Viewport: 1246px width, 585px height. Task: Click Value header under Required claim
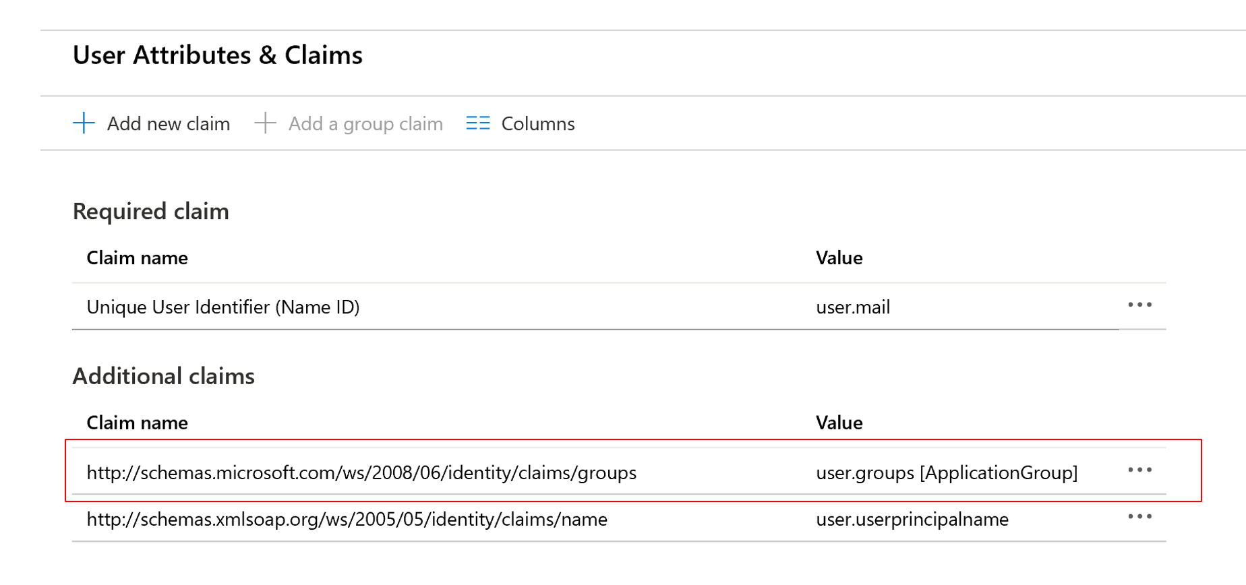(839, 258)
